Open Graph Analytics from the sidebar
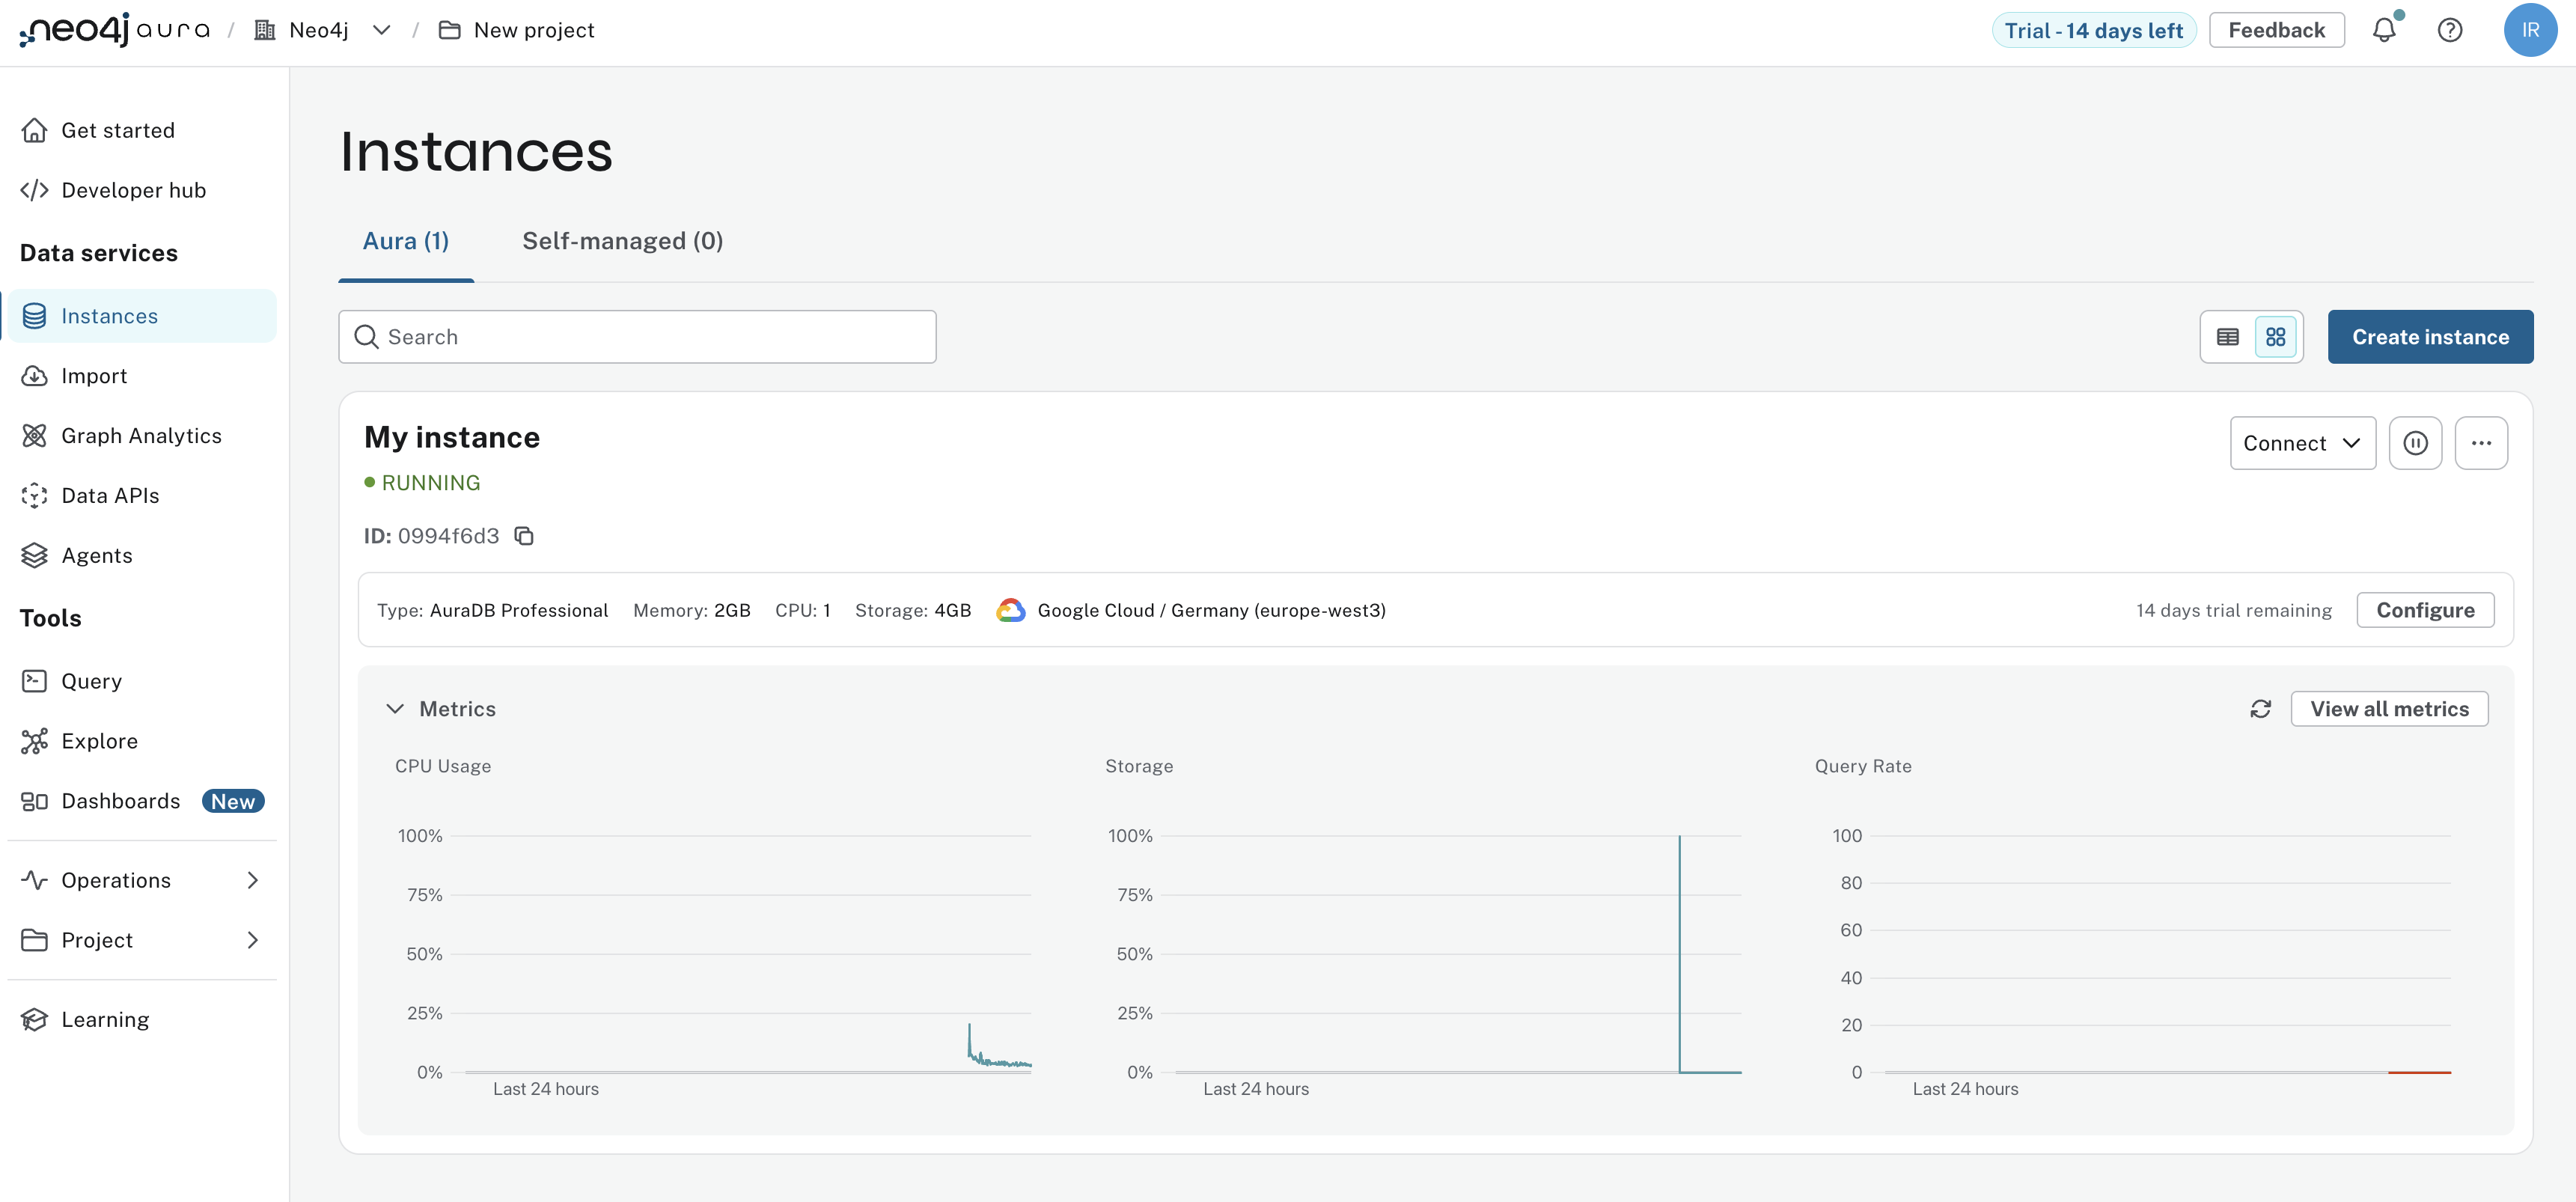This screenshot has height=1202, width=2576. pyautogui.click(x=141, y=435)
